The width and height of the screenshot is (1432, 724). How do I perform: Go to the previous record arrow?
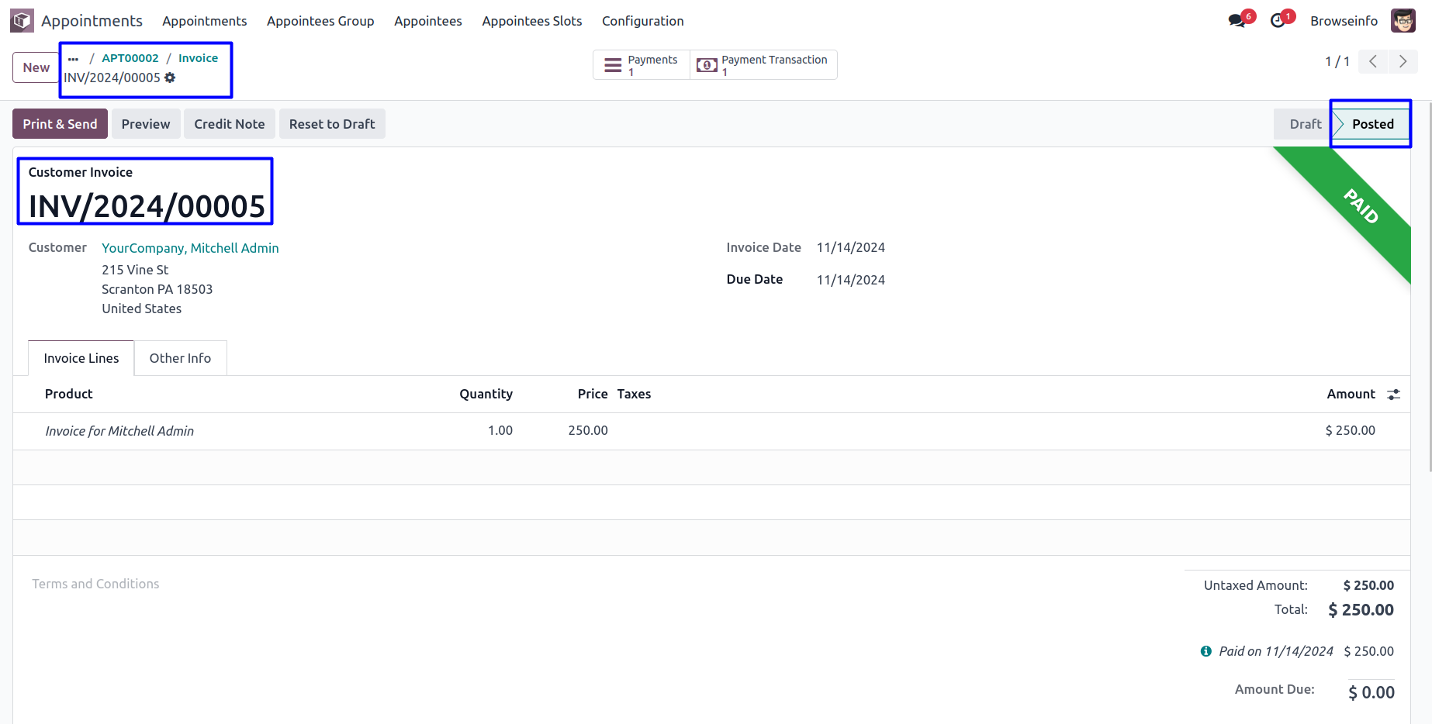point(1373,62)
